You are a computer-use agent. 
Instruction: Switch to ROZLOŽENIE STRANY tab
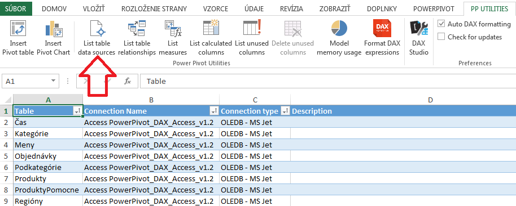155,9
